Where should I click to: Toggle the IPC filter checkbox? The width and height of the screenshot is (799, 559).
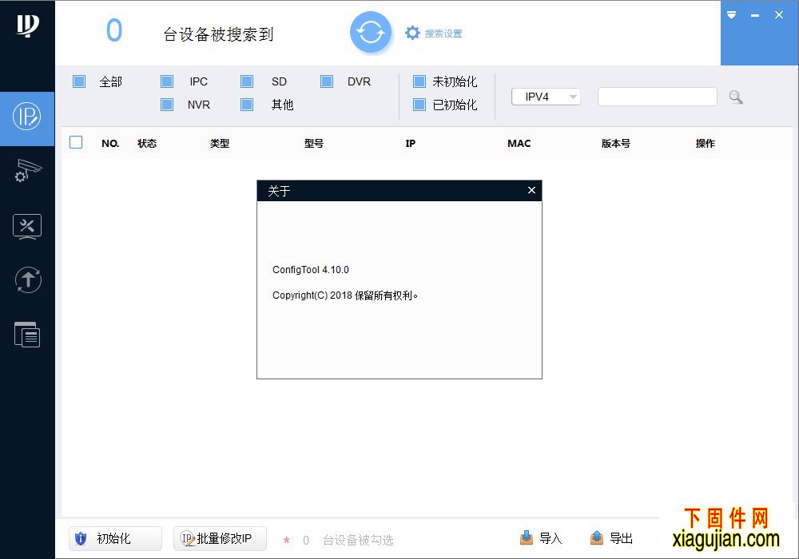click(167, 81)
